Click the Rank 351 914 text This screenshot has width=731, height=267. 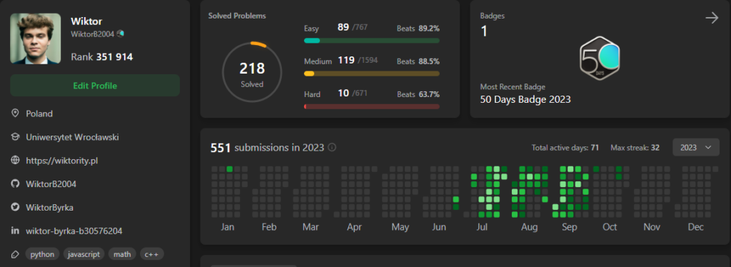pos(101,57)
